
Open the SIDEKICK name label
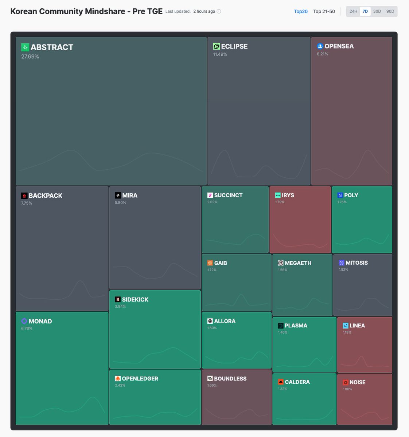[135, 299]
